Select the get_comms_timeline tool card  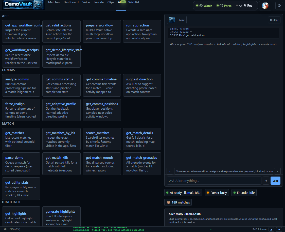[102, 85]
